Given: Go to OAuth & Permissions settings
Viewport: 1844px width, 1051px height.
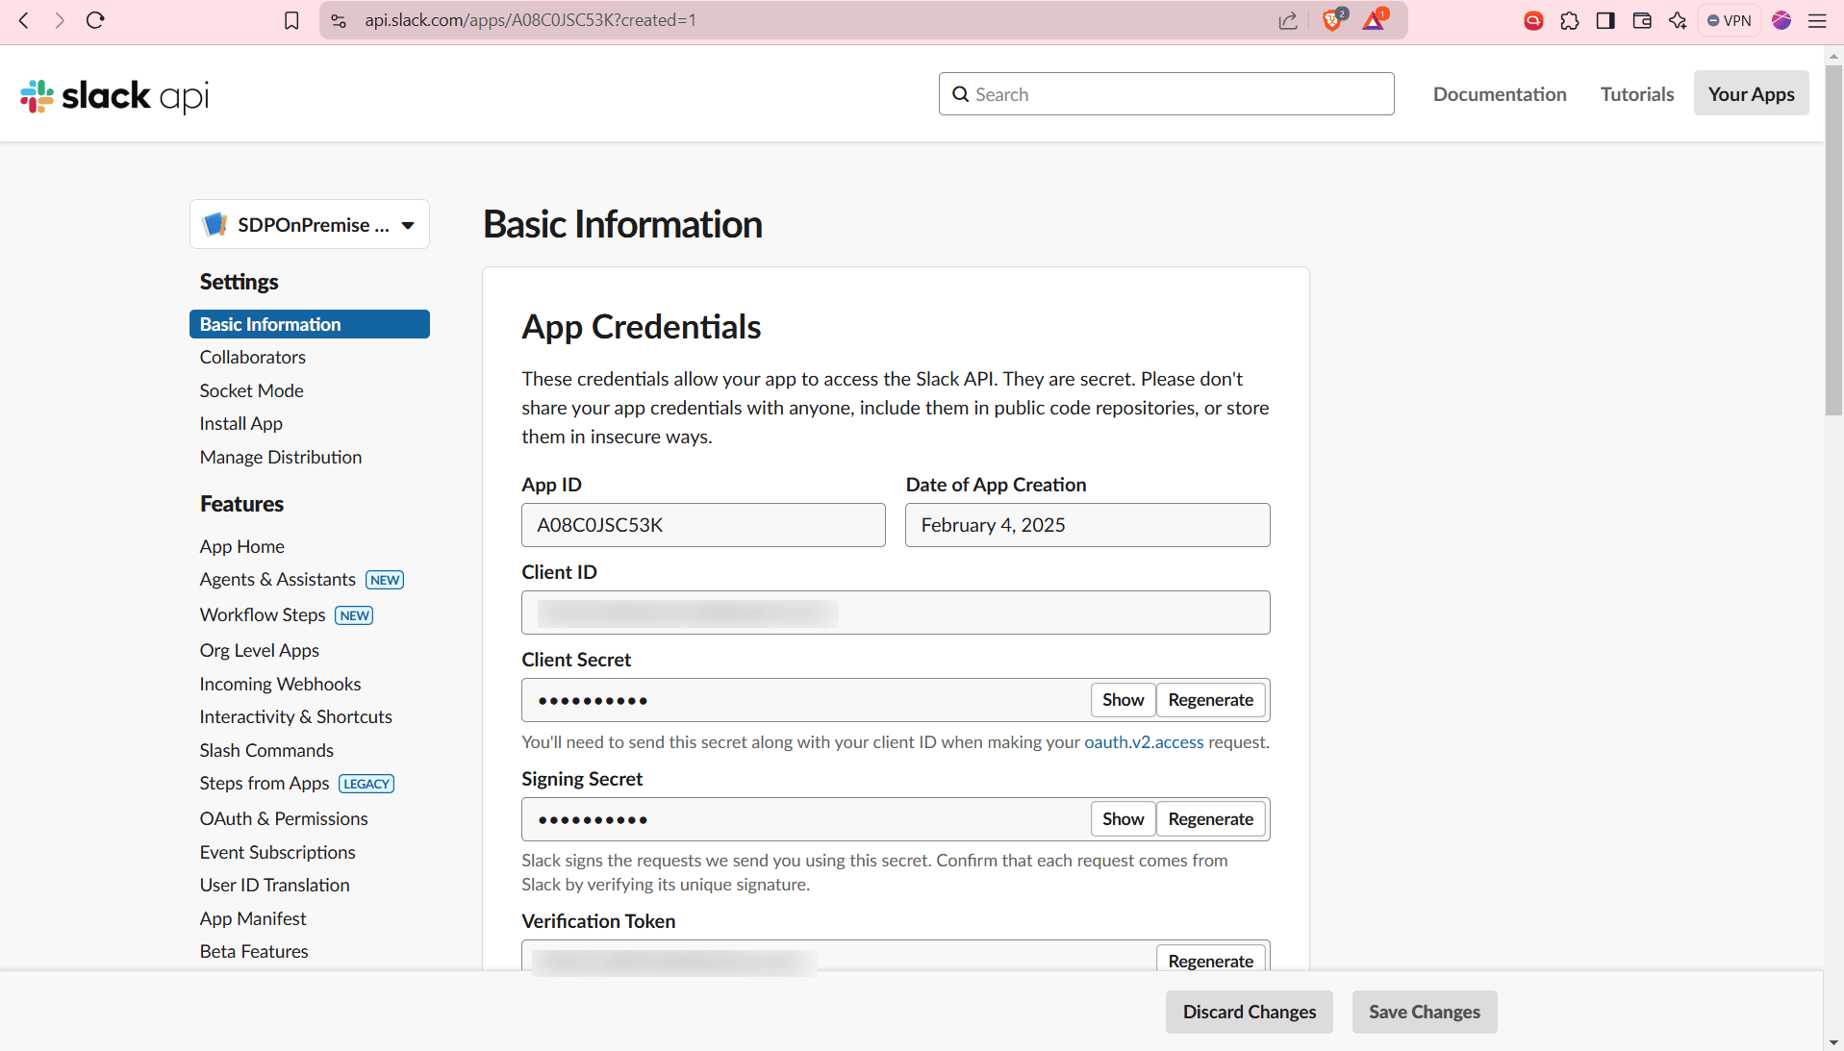Looking at the screenshot, I should click(x=284, y=818).
